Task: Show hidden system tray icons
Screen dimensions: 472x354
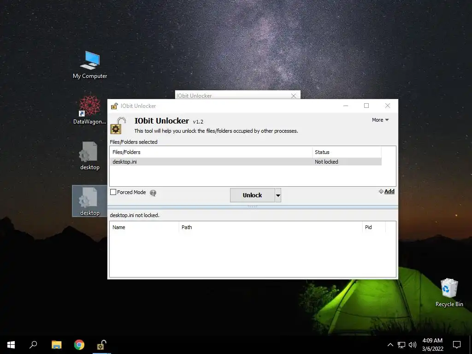Action: coord(390,345)
